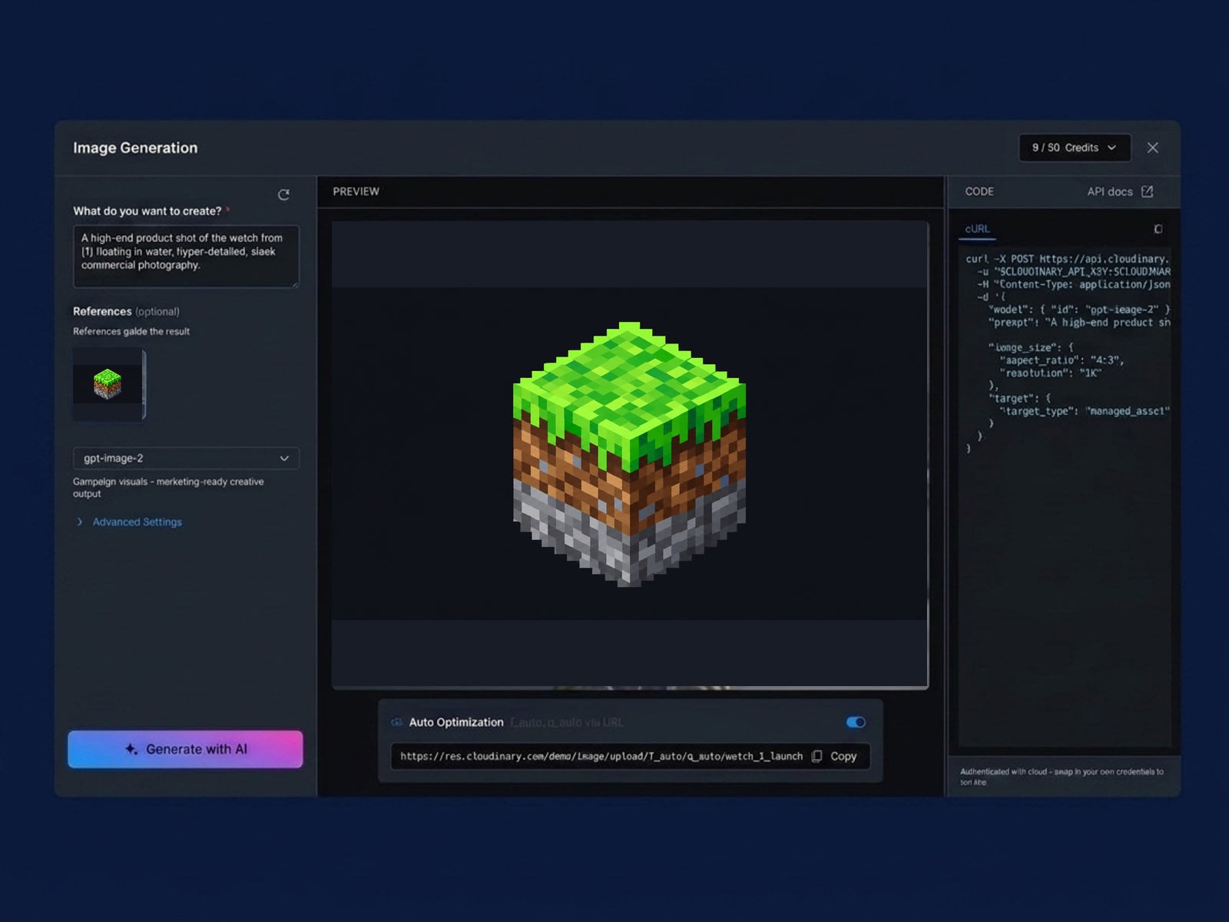Select the grass block reference thumbnail
This screenshot has height=922, width=1229.
pyautogui.click(x=108, y=383)
